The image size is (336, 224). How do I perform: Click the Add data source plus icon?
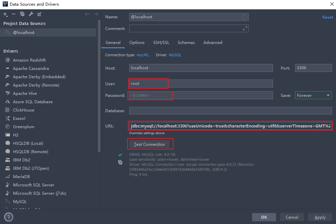(5, 14)
